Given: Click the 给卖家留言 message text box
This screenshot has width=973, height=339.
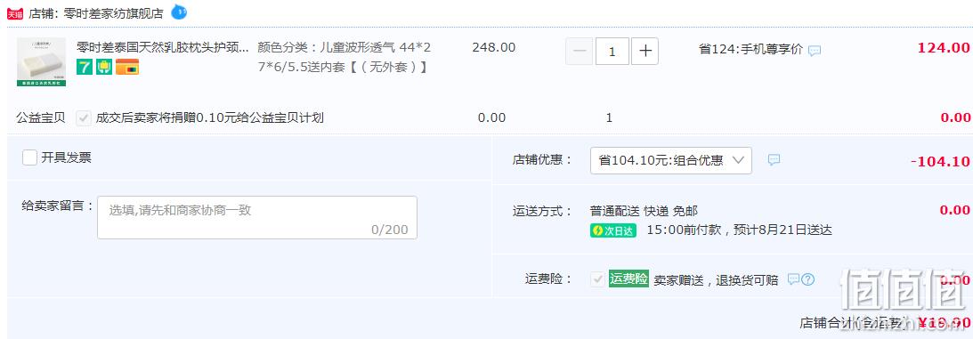Looking at the screenshot, I should [257, 217].
